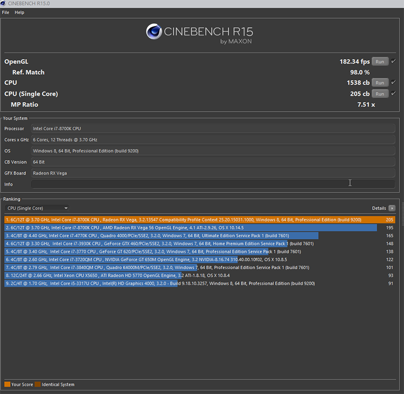The image size is (404, 394).
Task: Click the CB Version field 64 Bit
Action: click(213, 162)
